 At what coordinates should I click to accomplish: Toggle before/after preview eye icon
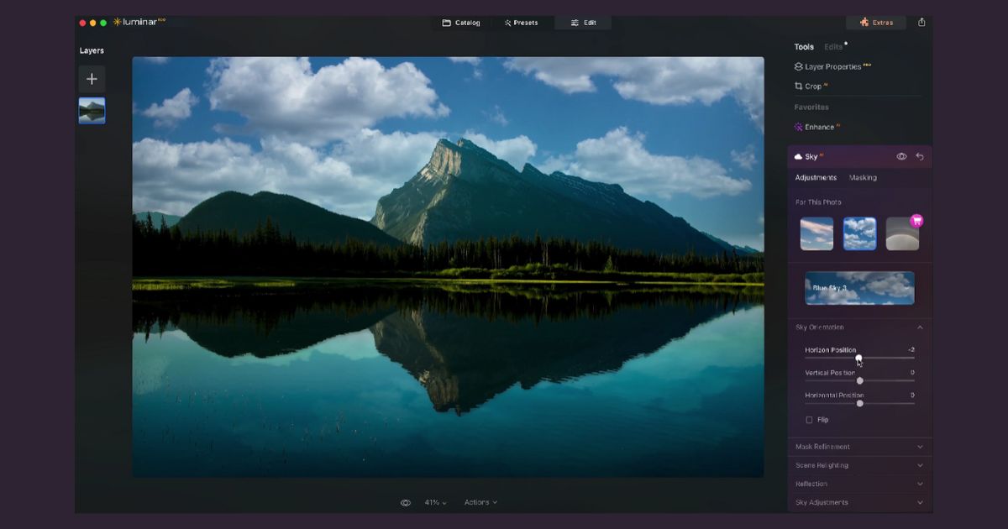(406, 503)
